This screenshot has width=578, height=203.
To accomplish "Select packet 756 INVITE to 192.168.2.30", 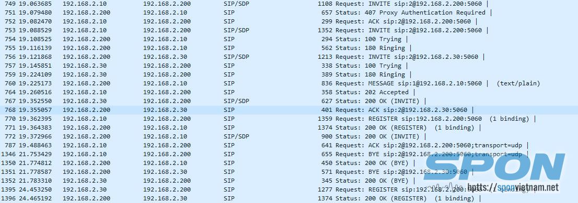I will coord(289,57).
